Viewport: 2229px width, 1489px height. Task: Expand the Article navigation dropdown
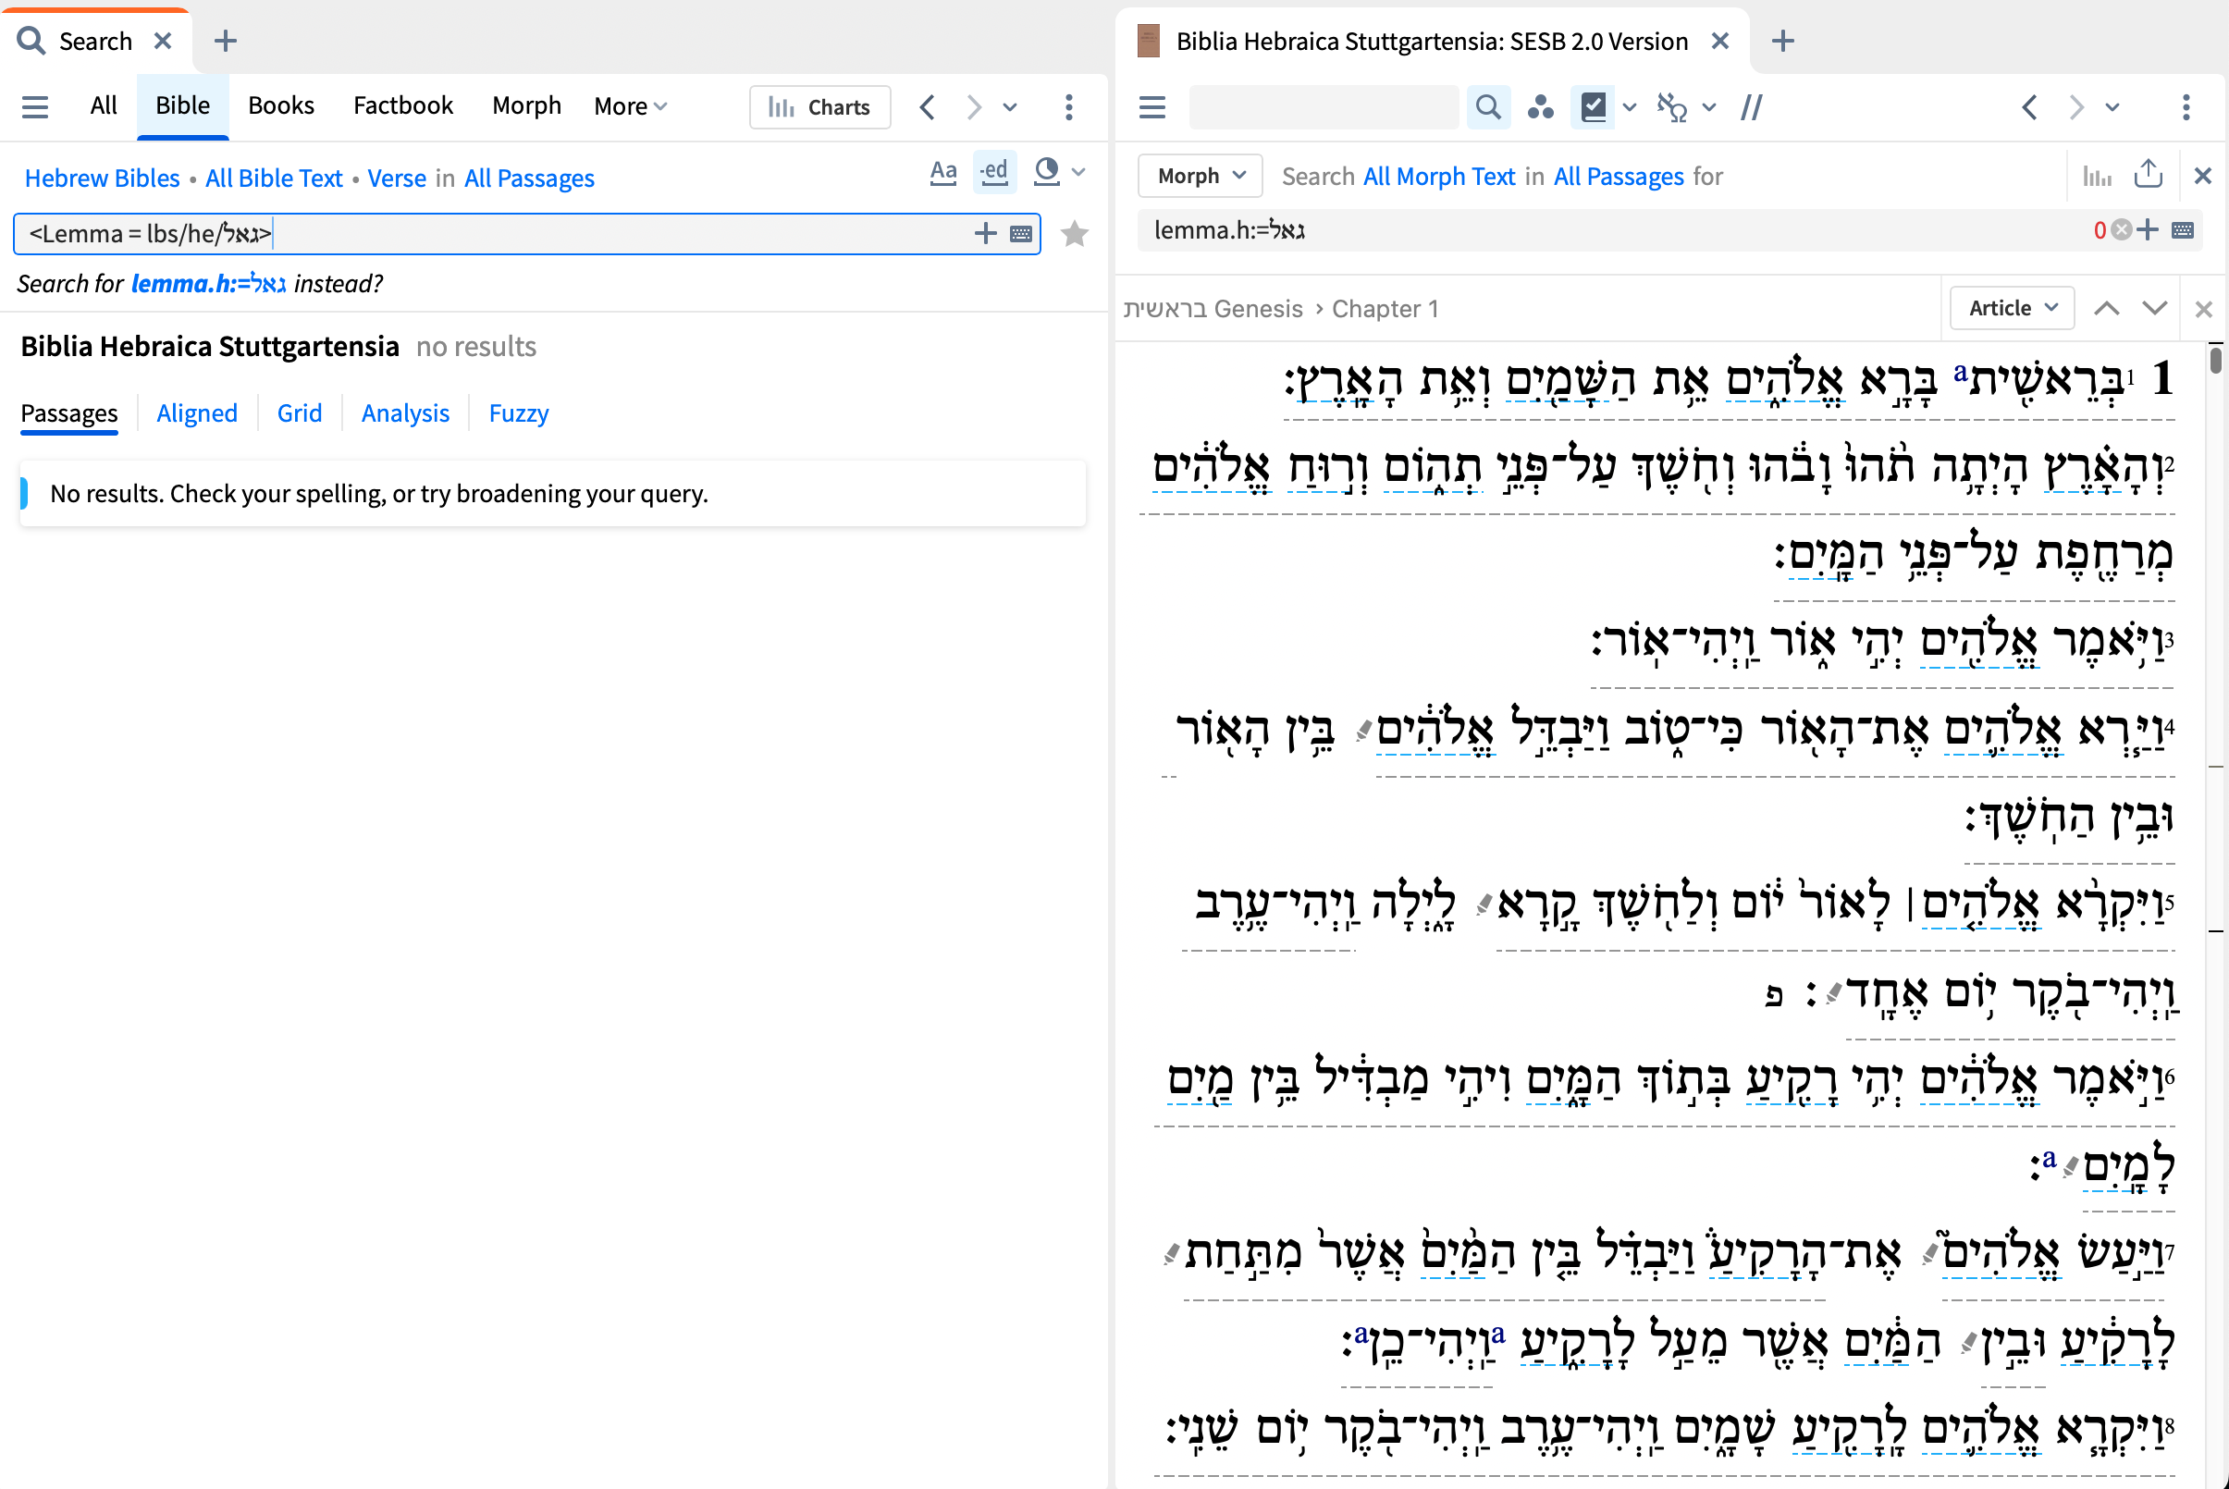click(2012, 309)
